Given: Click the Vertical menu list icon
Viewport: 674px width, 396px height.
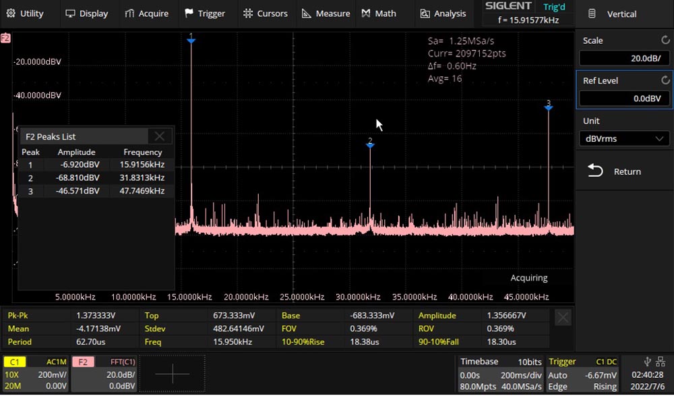Looking at the screenshot, I should 592,13.
